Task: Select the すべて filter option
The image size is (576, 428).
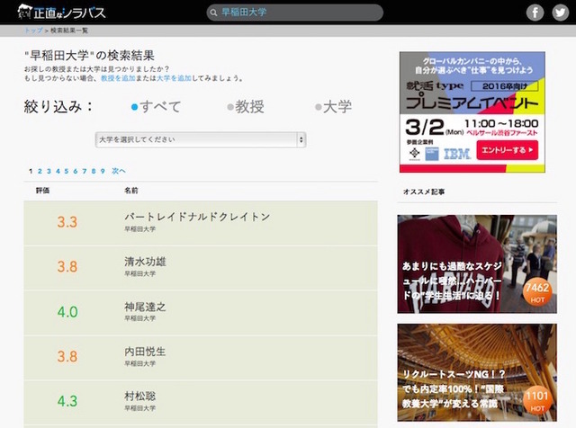Action: tap(156, 107)
